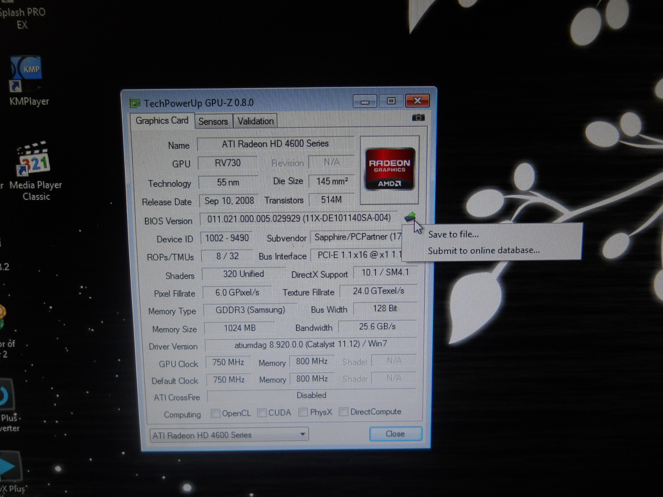The height and width of the screenshot is (497, 663).
Task: Switch to the Sensors tab
Action: 213,121
